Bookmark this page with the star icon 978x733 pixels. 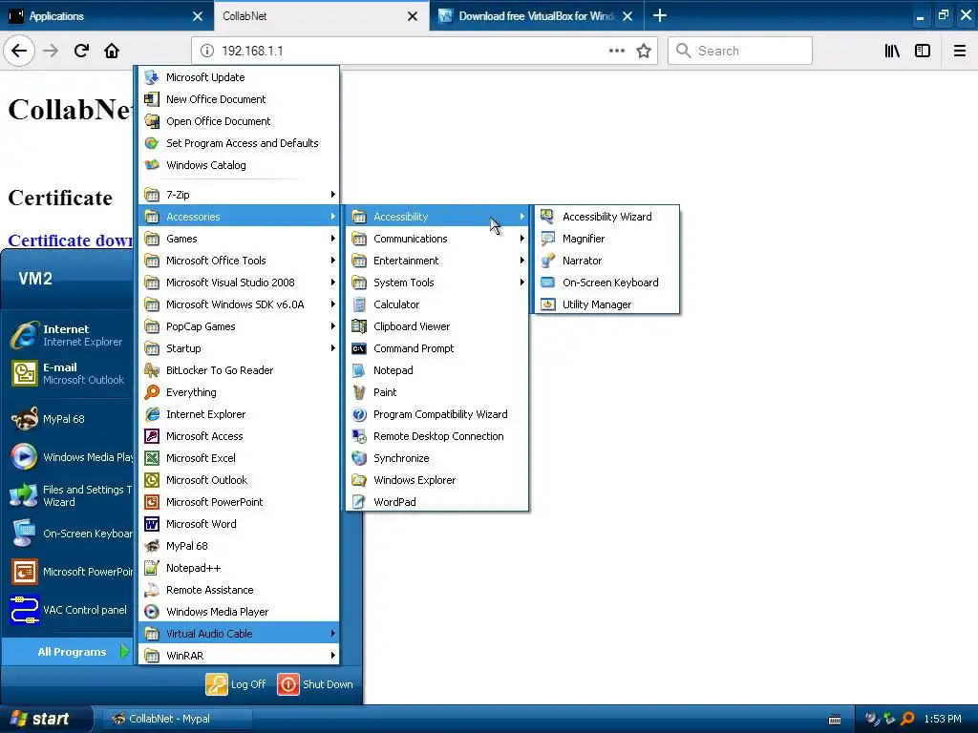644,51
